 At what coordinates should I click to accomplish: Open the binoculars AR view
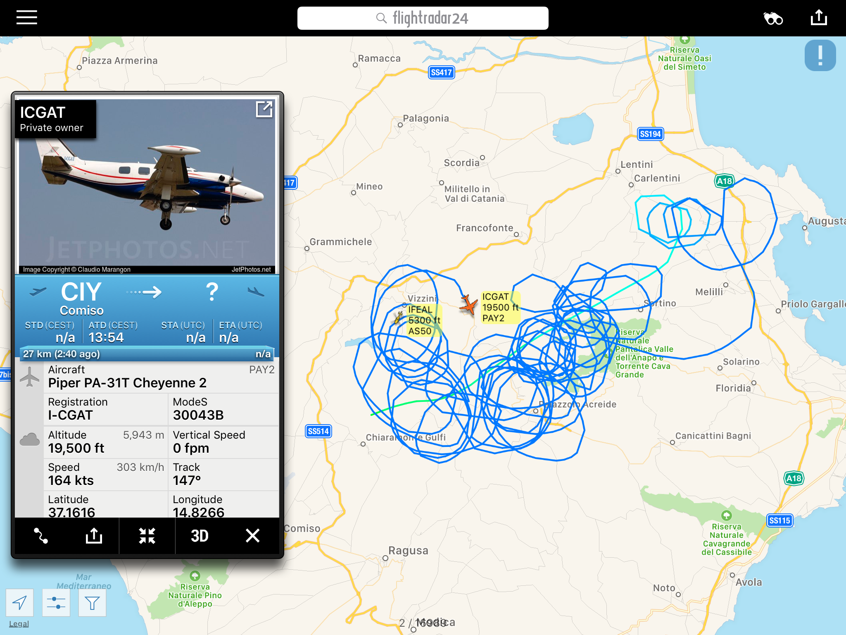(773, 18)
